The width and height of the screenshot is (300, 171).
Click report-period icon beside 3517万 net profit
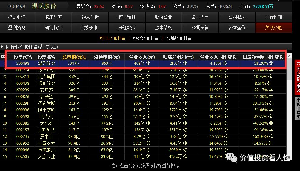point(185,130)
